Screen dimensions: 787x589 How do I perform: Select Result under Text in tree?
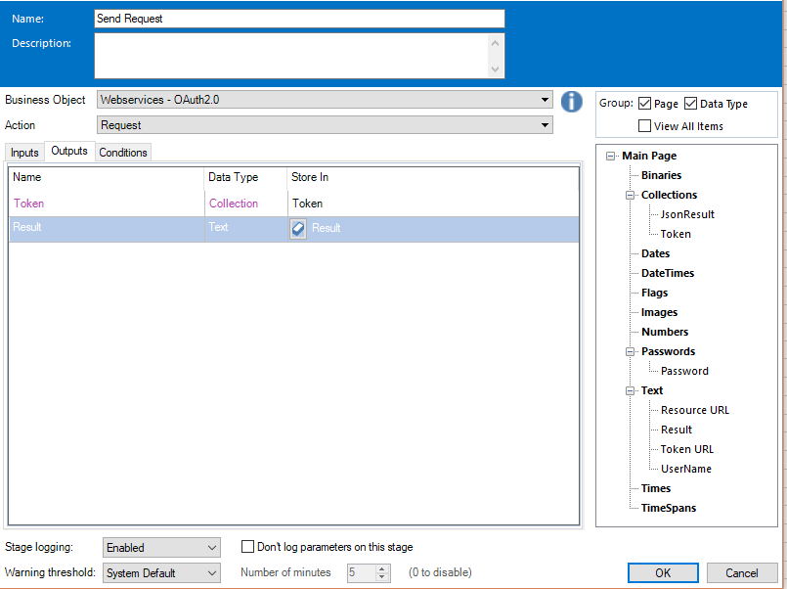point(677,430)
